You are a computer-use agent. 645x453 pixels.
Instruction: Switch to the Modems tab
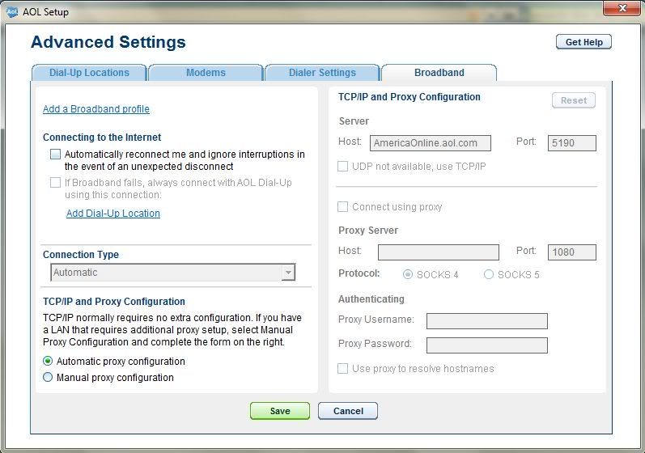pos(206,73)
